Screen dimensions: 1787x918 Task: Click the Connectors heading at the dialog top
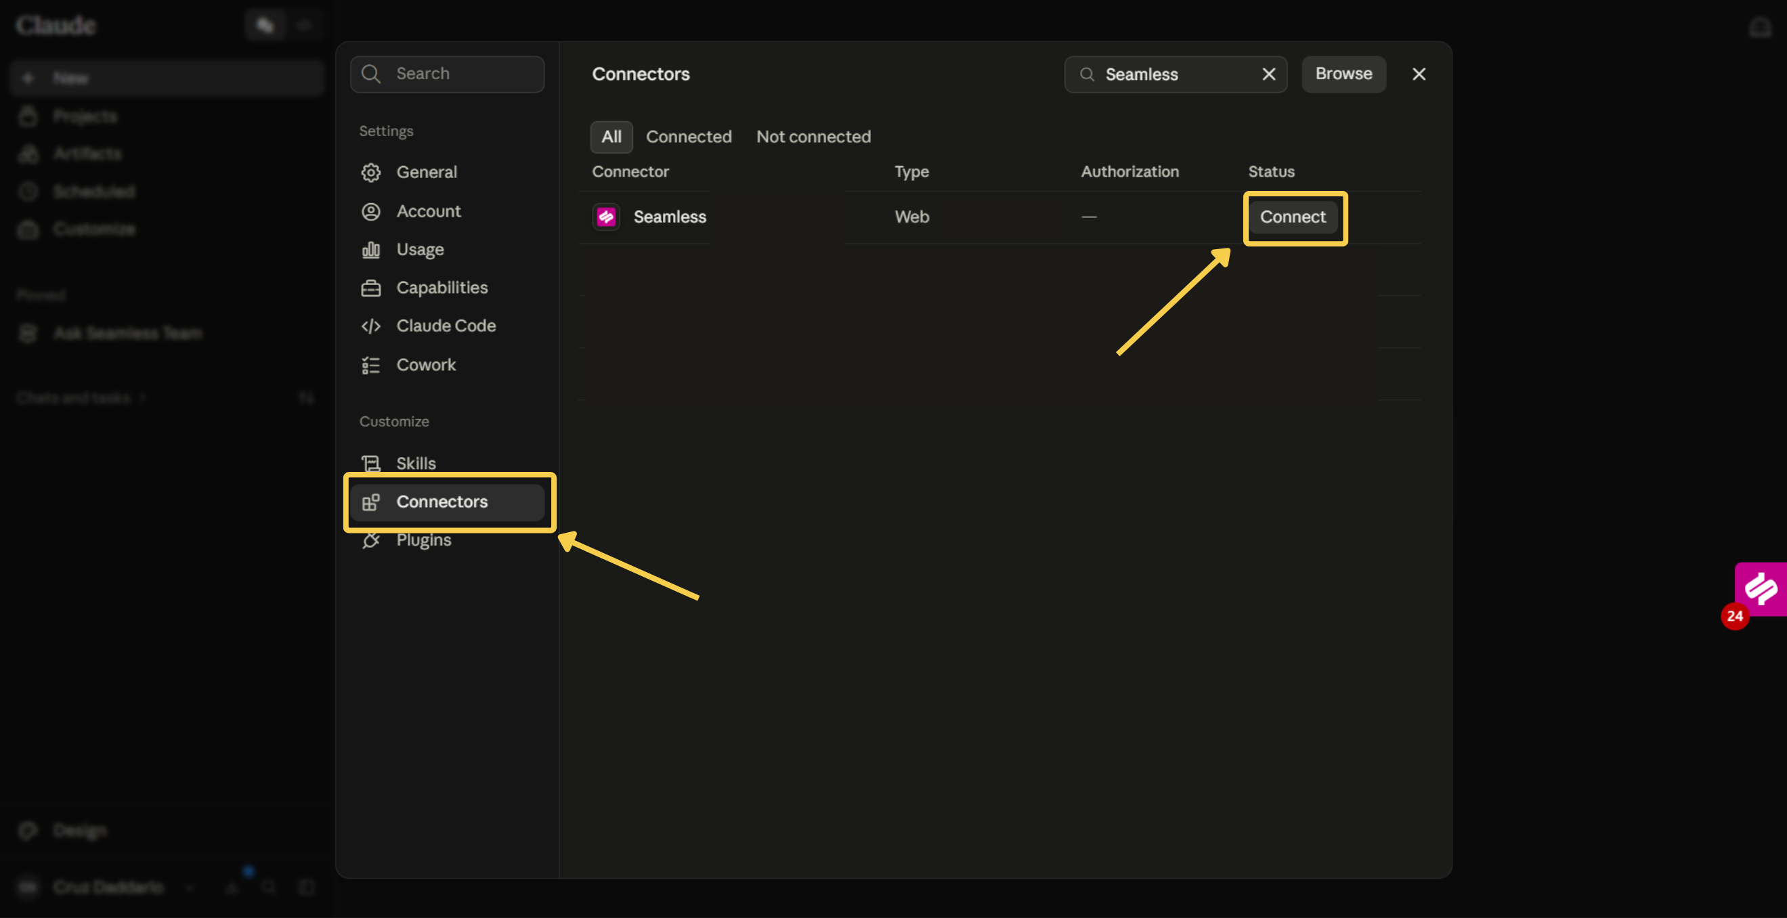tap(641, 74)
